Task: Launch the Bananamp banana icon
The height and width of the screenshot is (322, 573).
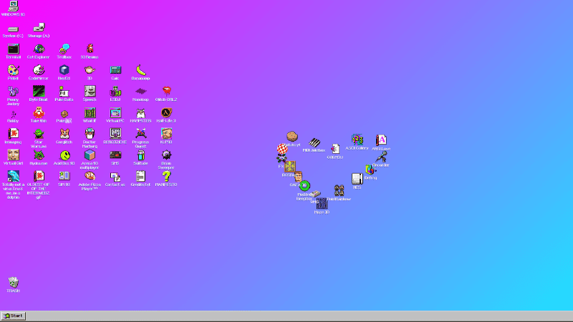Action: coord(140,70)
